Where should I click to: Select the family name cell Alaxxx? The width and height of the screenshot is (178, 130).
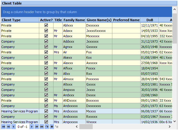[74, 63]
